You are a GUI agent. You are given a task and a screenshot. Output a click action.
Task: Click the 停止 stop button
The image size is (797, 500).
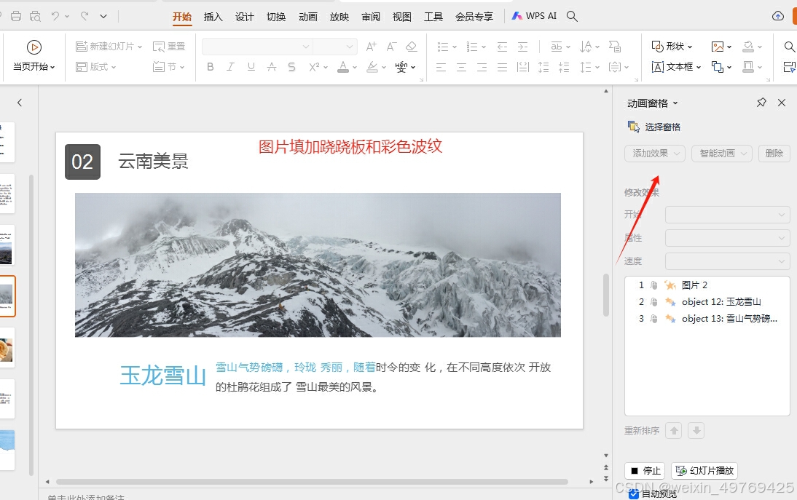645,471
